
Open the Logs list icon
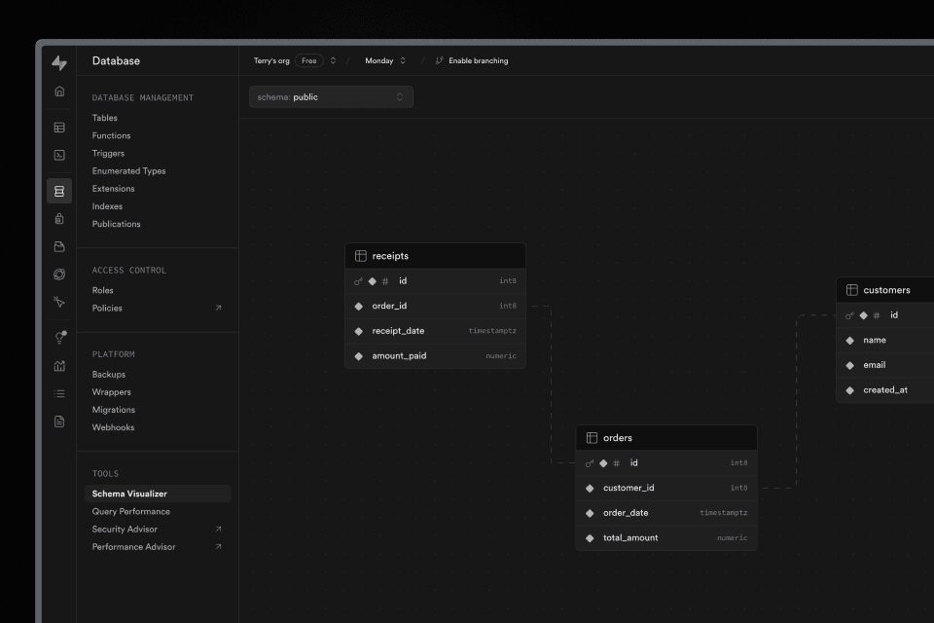tap(59, 393)
